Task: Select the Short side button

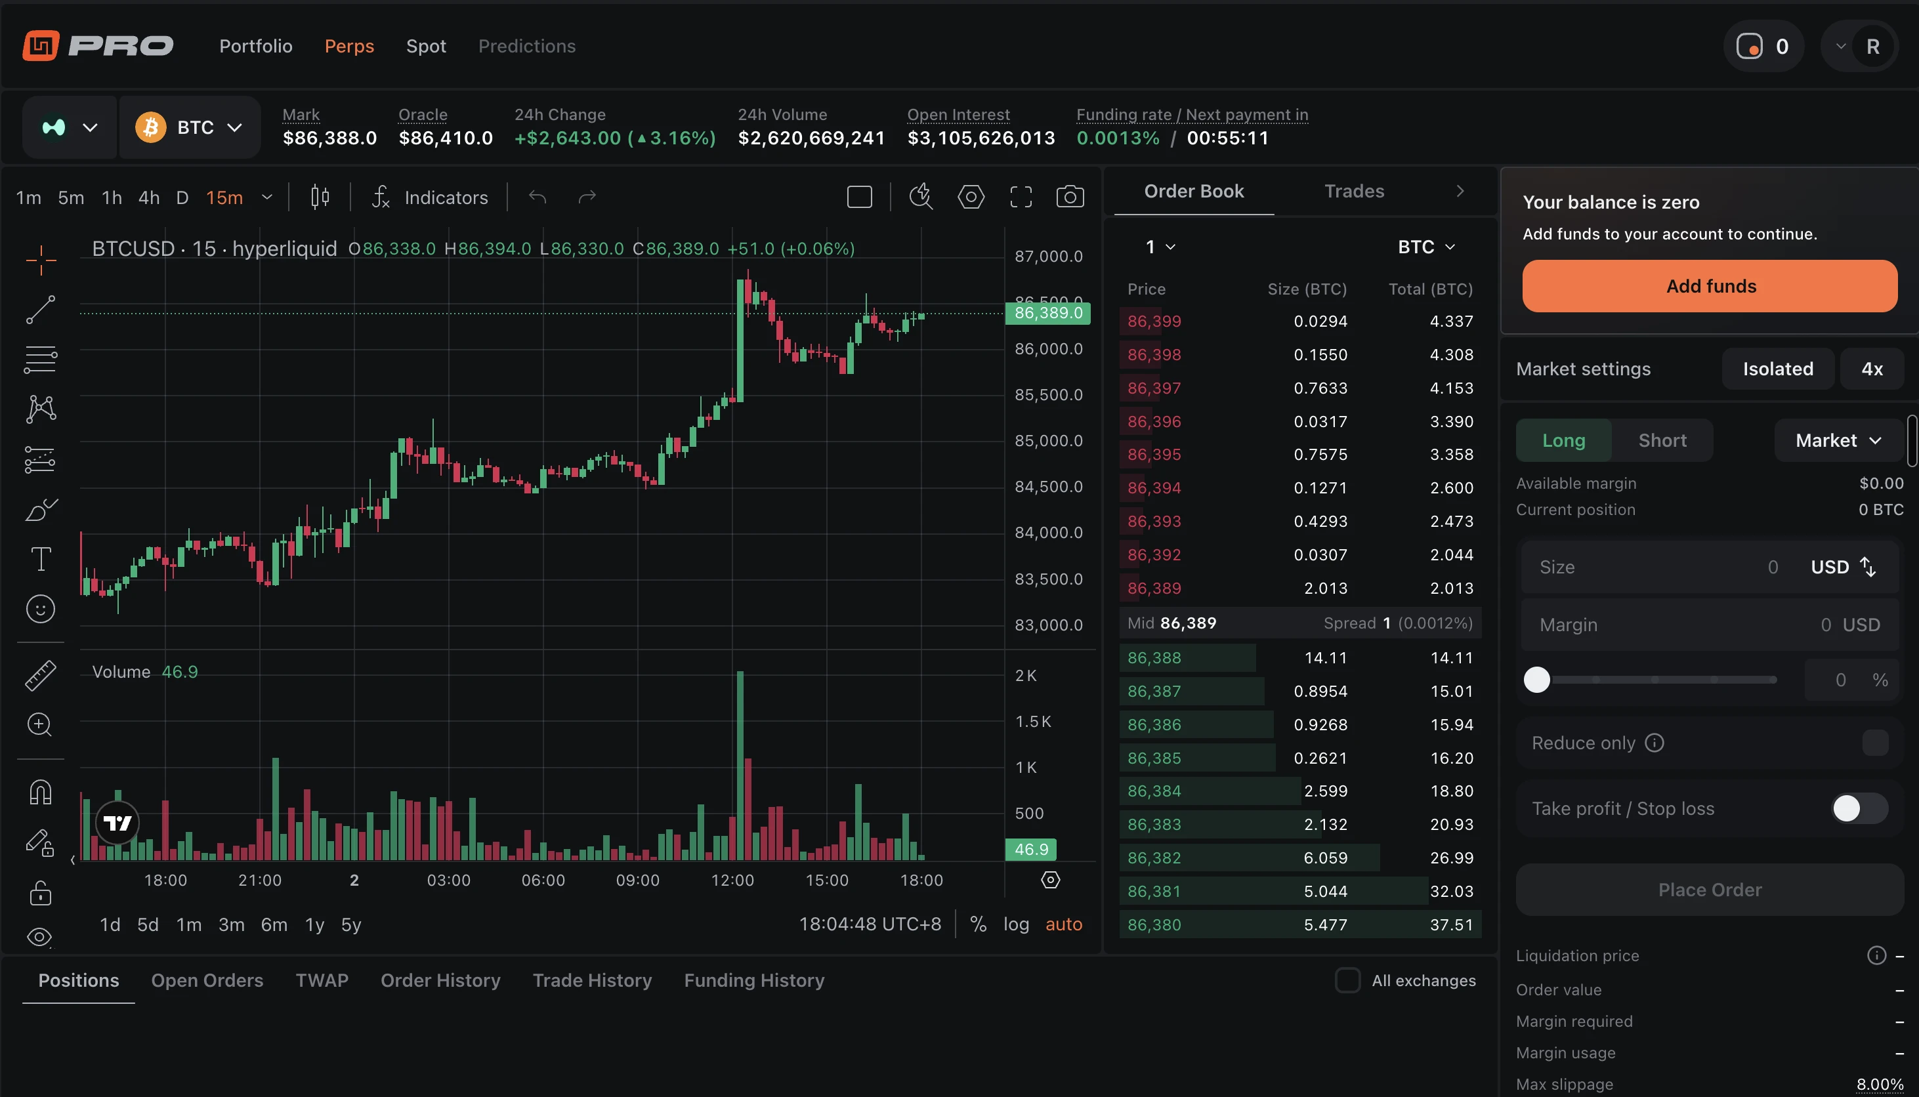Action: [x=1662, y=441]
